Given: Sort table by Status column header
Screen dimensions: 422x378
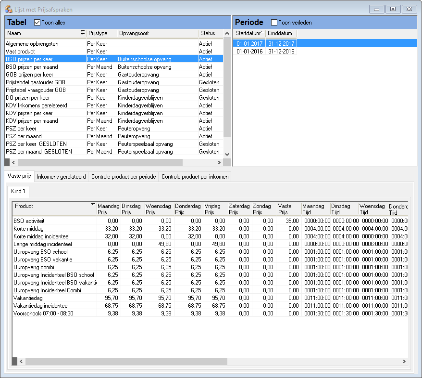Looking at the screenshot, I should tap(208, 33).
